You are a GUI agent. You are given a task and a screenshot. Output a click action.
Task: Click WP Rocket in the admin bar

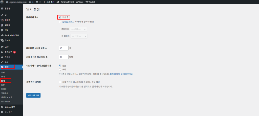(x=90, y=2)
